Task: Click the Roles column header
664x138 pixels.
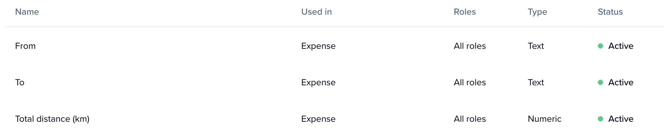Action: [x=465, y=12]
